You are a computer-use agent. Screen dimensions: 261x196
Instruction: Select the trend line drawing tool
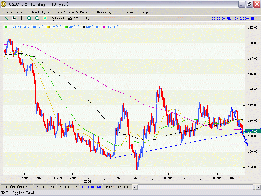point(6,18)
